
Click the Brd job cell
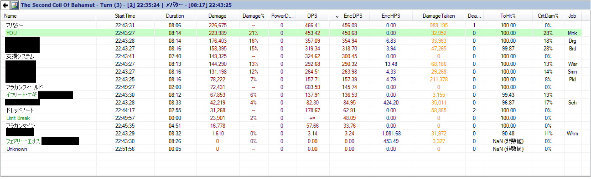tap(572, 49)
